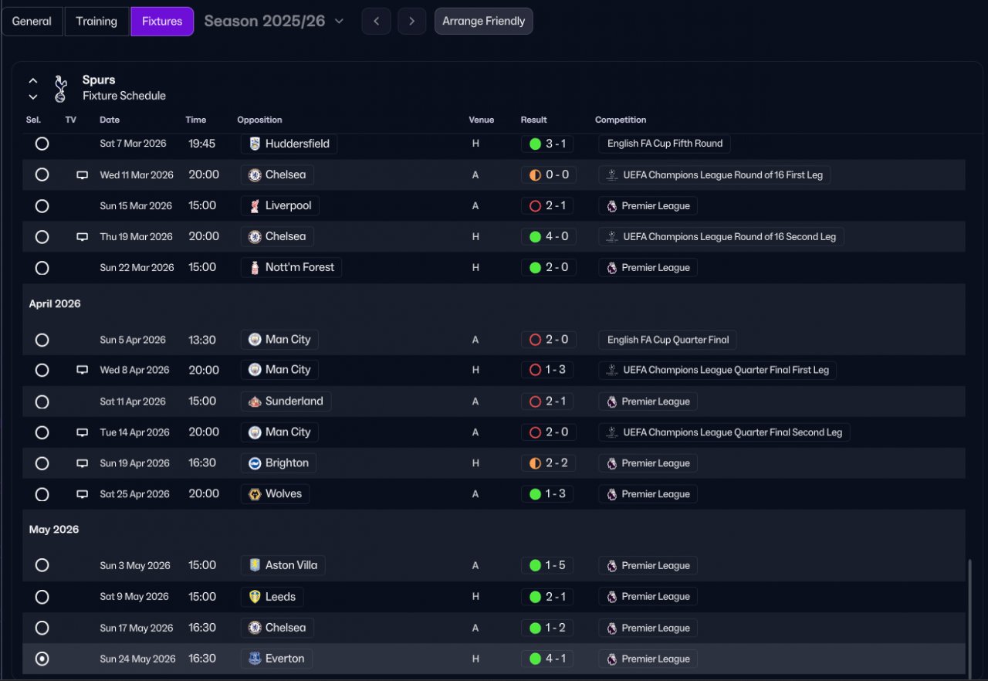Open the Fixtures tab

pyautogui.click(x=162, y=21)
